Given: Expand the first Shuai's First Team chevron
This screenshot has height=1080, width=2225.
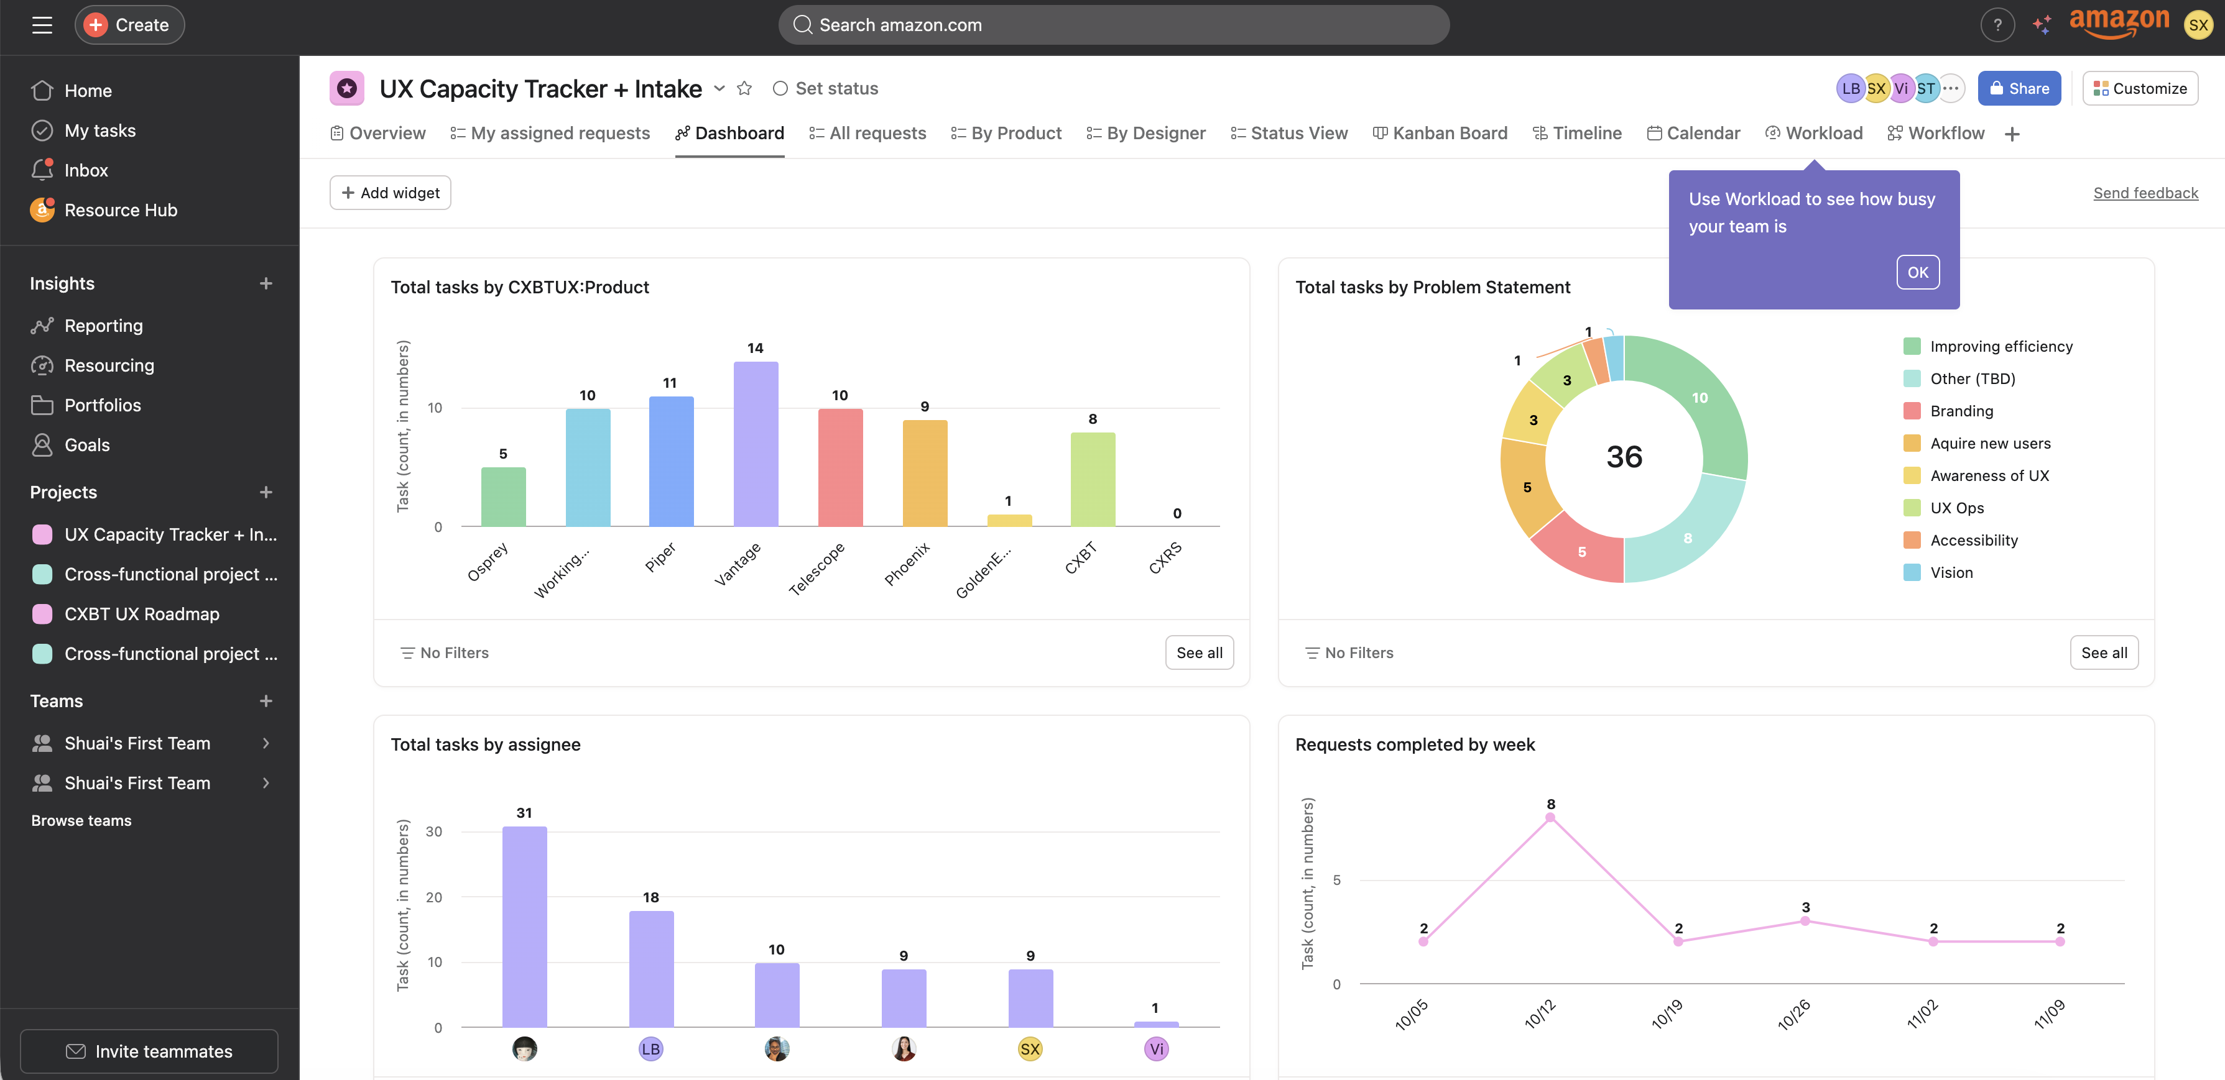Looking at the screenshot, I should pyautogui.click(x=266, y=743).
